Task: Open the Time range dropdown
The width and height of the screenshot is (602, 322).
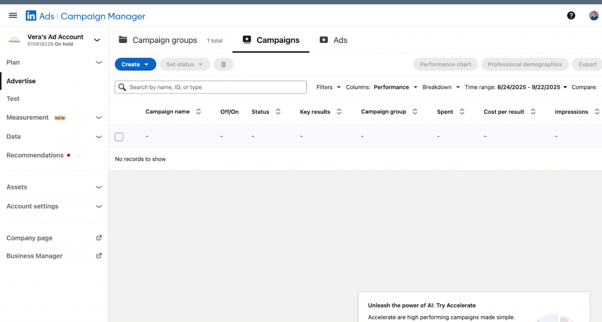Action: (x=516, y=87)
